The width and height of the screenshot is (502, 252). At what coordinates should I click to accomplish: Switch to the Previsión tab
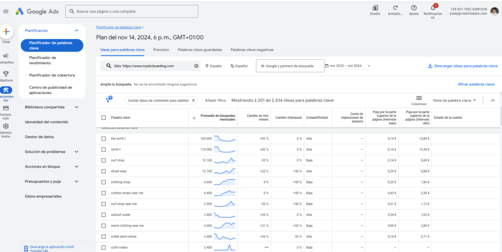[161, 50]
